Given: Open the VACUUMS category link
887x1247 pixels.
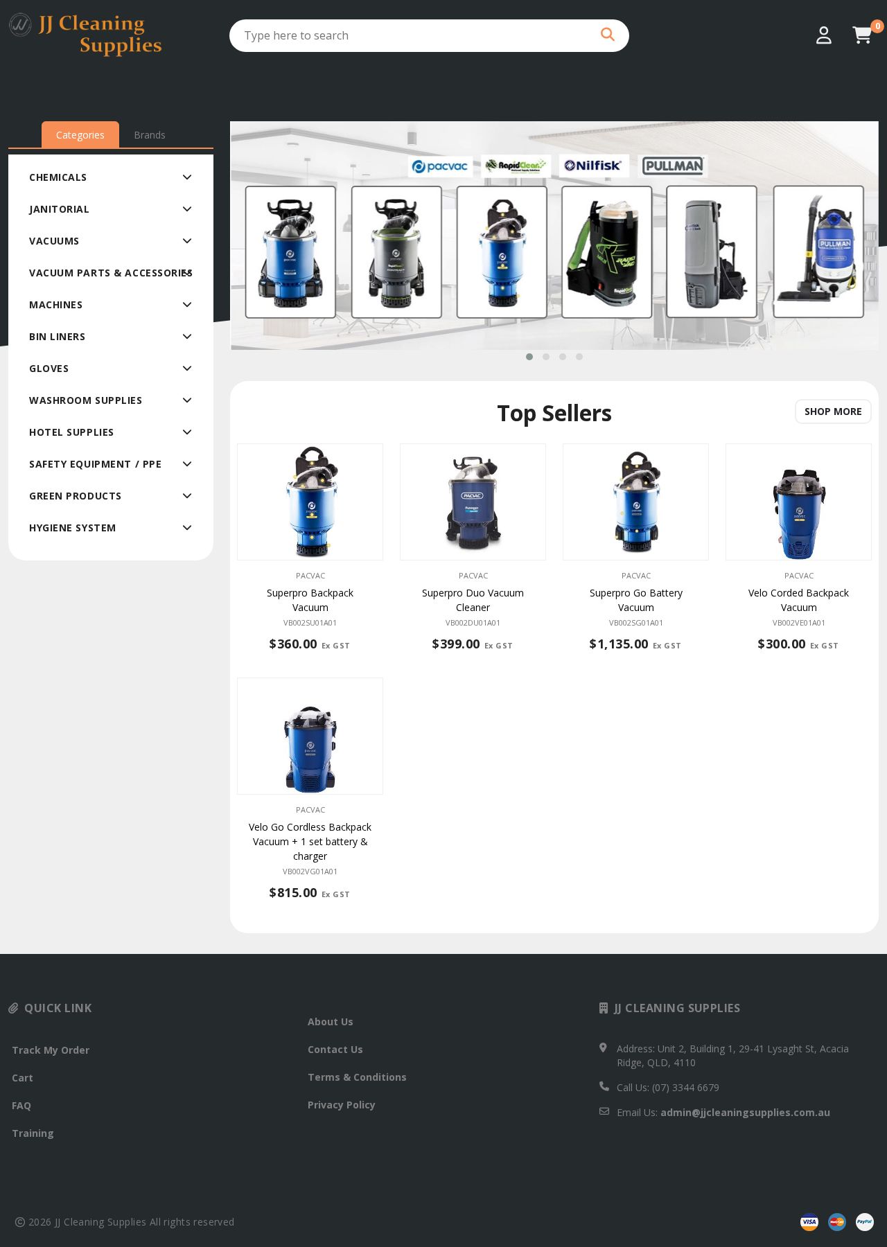Looking at the screenshot, I should (54, 241).
